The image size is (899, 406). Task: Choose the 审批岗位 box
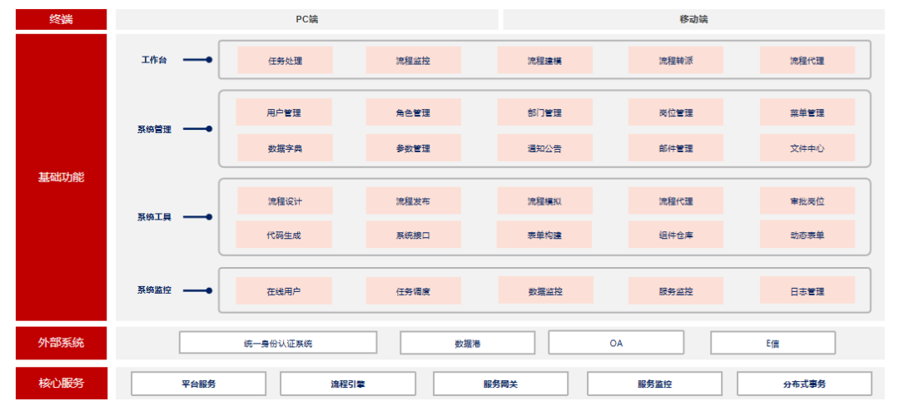click(807, 201)
